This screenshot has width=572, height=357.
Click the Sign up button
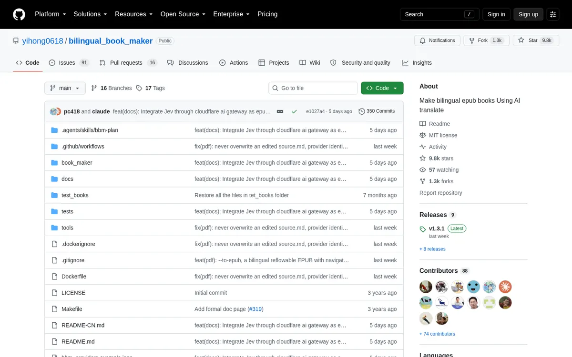tap(528, 14)
